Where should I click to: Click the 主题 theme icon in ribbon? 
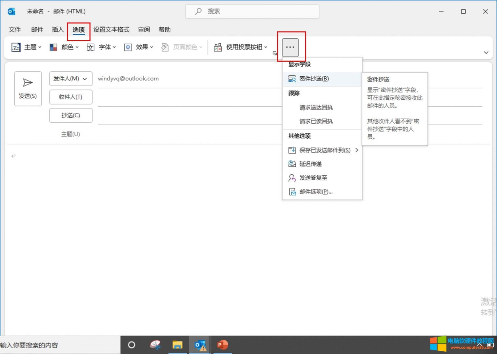coord(16,48)
